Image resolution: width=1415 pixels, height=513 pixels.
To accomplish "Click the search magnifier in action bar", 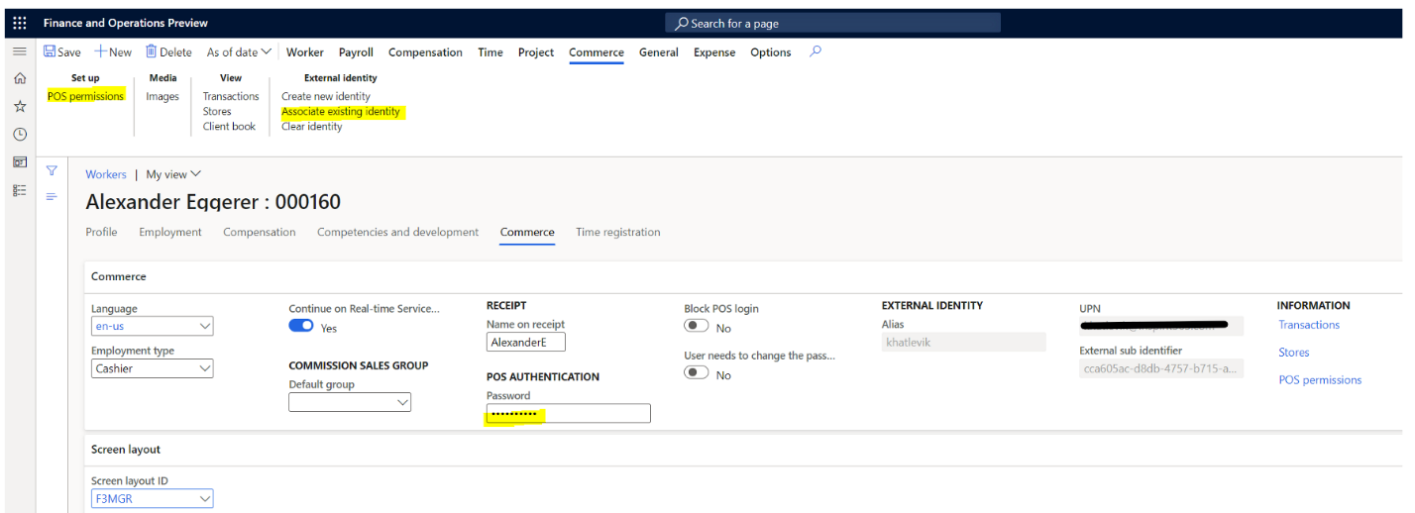I will 816,52.
